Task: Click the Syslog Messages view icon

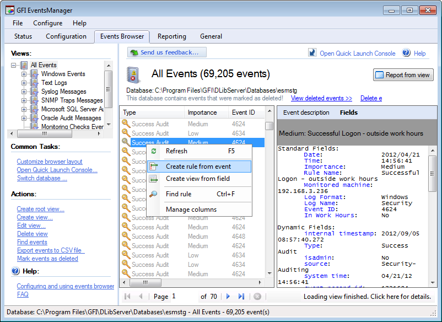Action: tap(34, 92)
